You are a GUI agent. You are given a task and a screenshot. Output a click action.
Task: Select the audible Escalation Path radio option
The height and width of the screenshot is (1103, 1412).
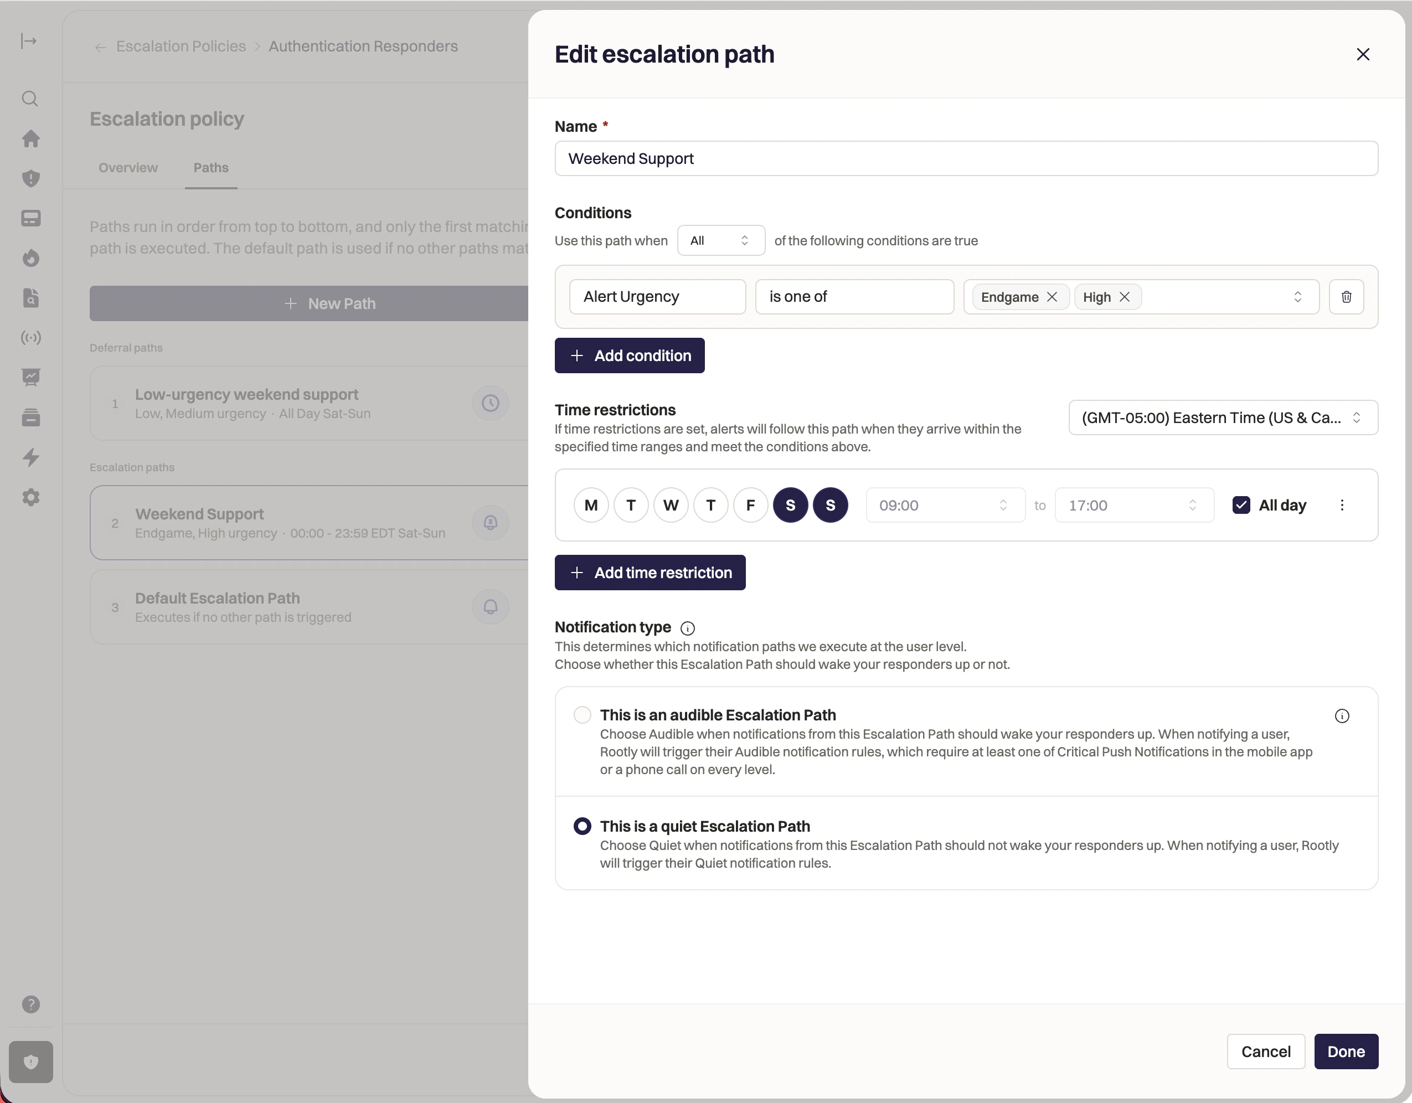coord(583,715)
